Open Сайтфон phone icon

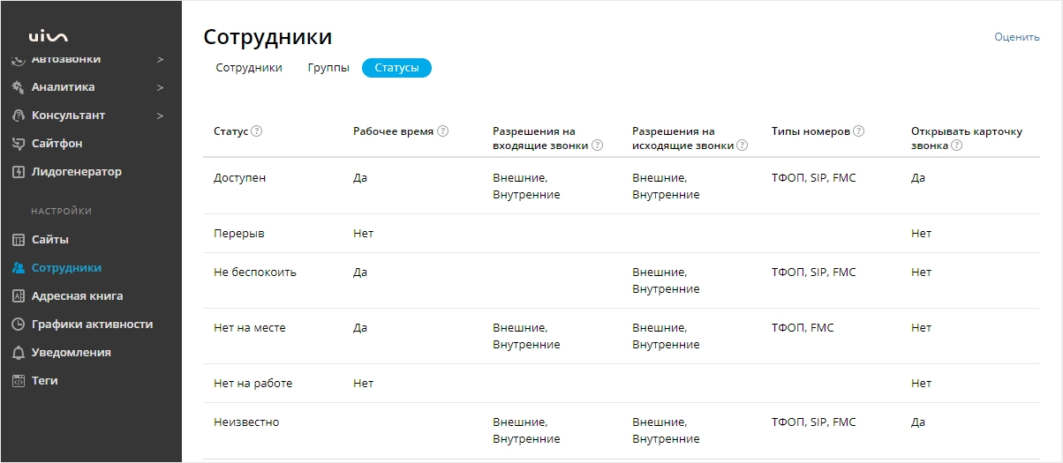tap(18, 144)
